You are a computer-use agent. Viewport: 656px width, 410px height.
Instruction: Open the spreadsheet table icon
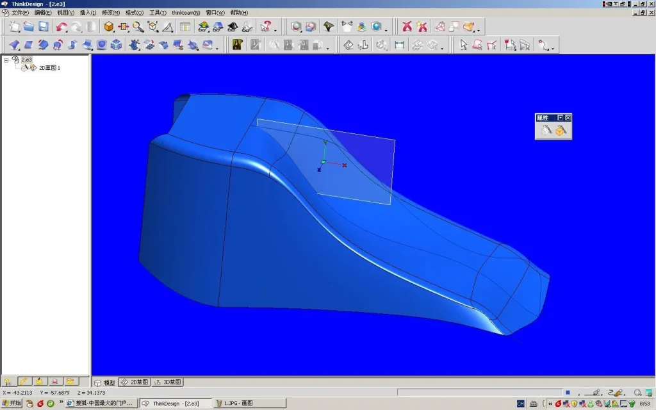click(x=185, y=27)
